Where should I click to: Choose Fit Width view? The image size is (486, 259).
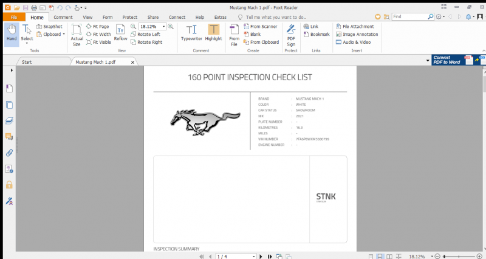98,34
